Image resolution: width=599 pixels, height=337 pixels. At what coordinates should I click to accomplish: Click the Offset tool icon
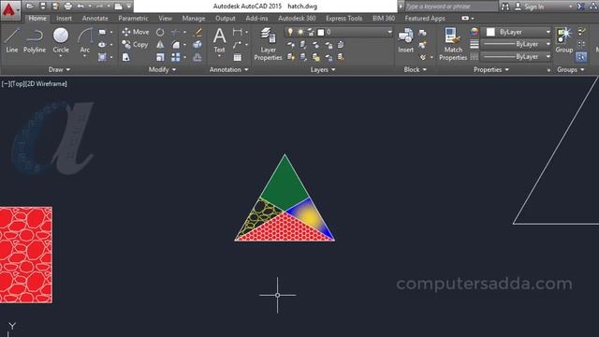(x=197, y=57)
